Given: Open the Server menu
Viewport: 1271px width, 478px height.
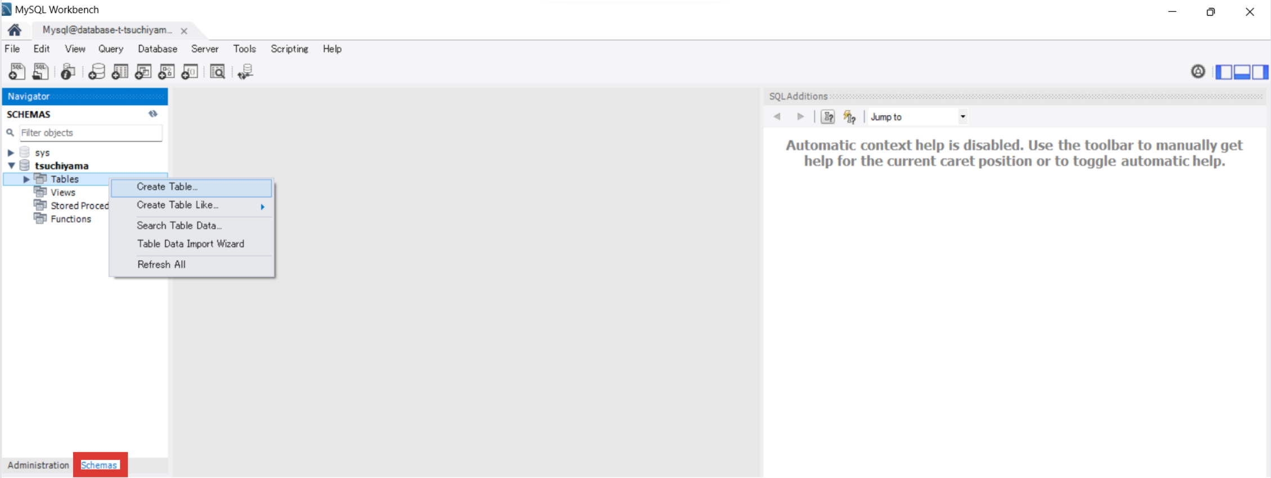Looking at the screenshot, I should (x=205, y=49).
